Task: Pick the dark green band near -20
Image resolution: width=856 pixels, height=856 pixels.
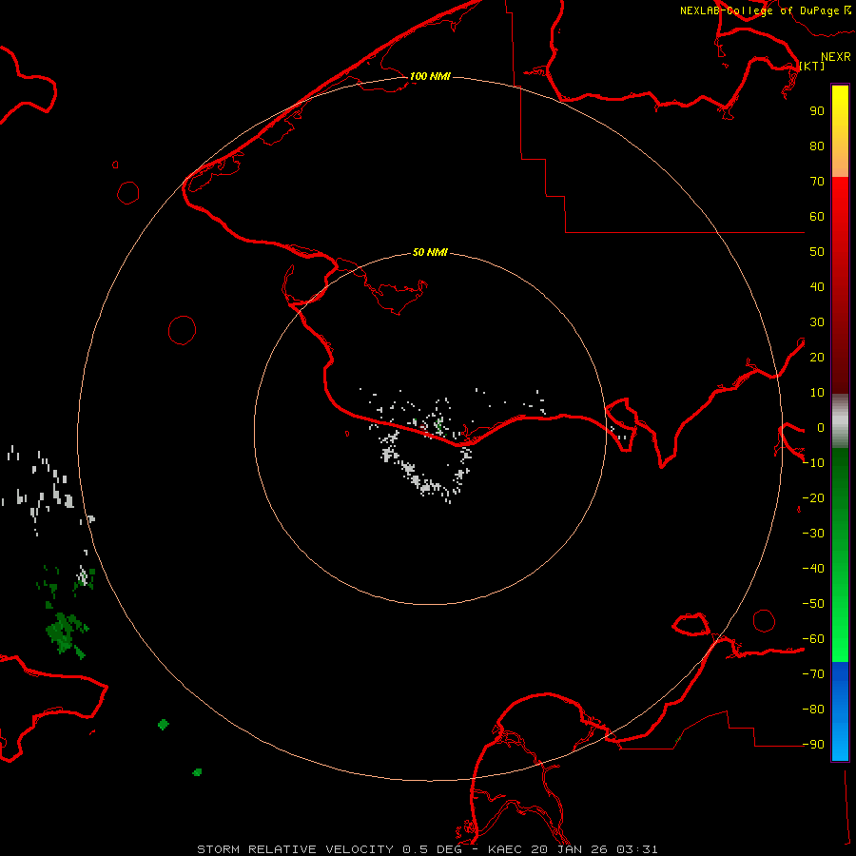Action: [840, 492]
